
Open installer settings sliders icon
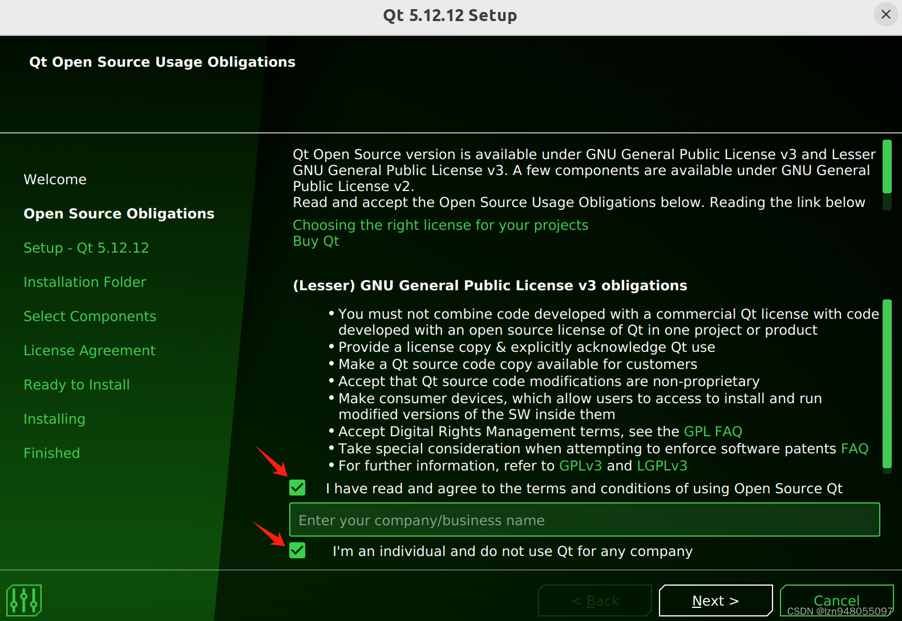point(24,600)
